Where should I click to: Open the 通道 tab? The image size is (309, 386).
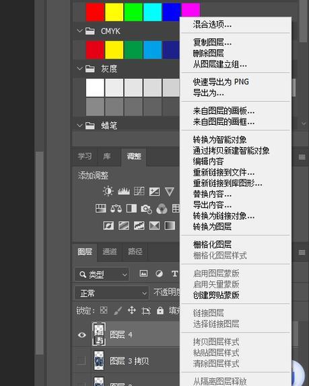(x=110, y=252)
